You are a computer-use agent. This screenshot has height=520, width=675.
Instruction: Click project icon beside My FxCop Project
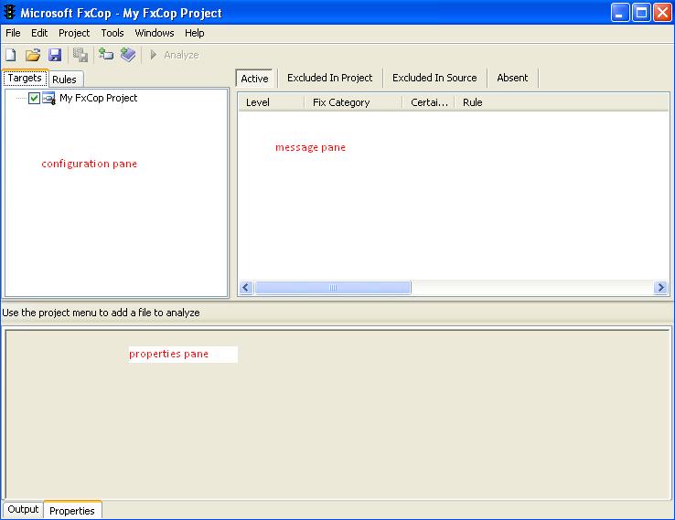49,99
